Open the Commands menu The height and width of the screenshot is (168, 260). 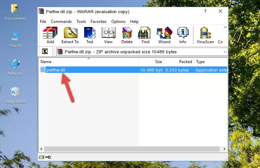pyautogui.click(x=61, y=22)
